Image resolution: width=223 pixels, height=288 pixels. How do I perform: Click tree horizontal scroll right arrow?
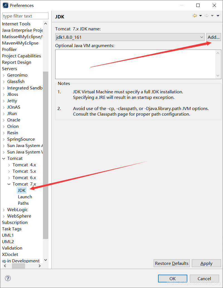tap(40, 266)
